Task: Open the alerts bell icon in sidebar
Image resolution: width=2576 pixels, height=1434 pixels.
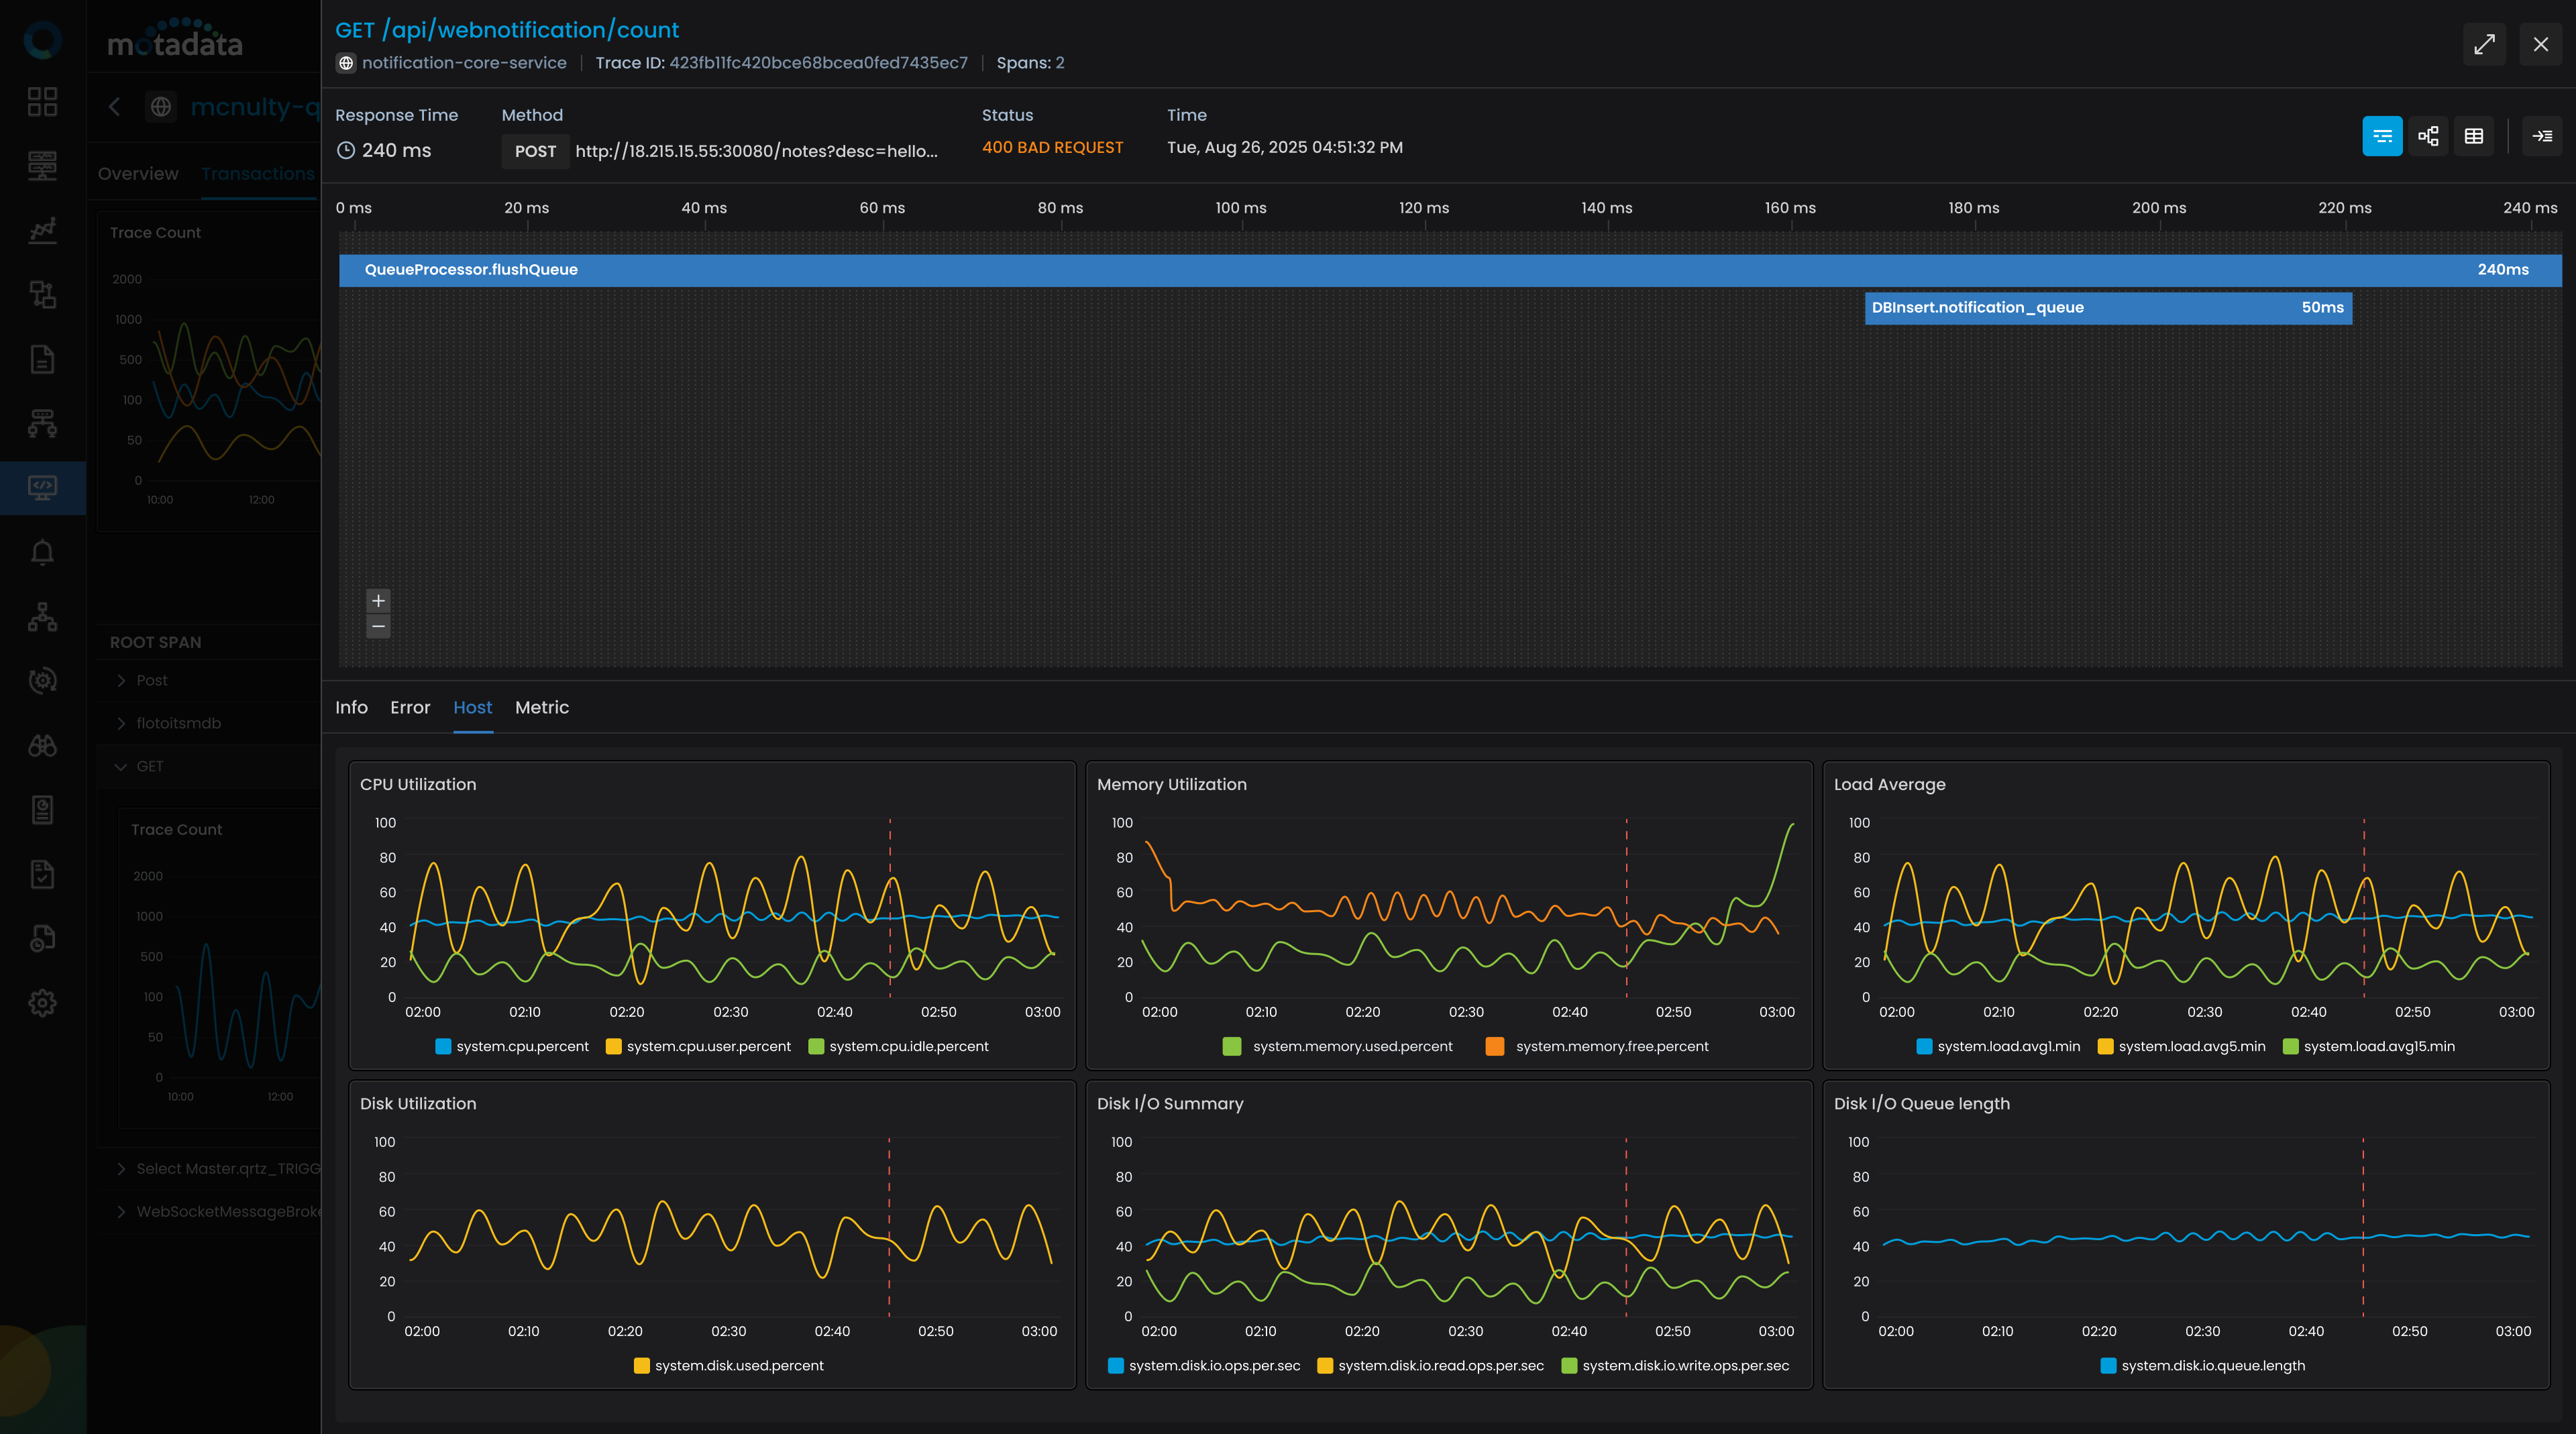Action: tap(42, 552)
